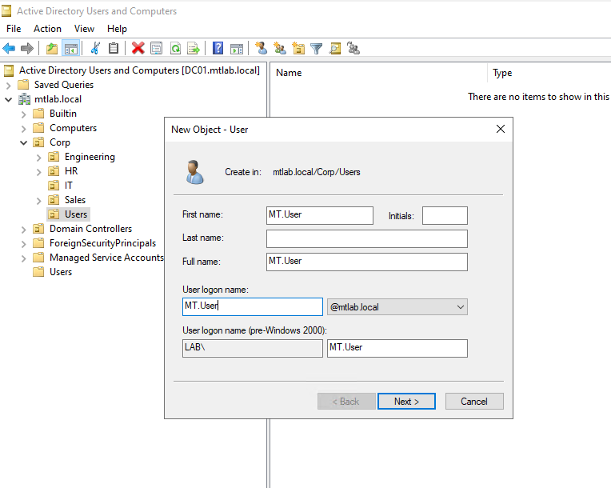Click the Refresh toolbar icon
The width and height of the screenshot is (611, 488).
click(x=175, y=48)
